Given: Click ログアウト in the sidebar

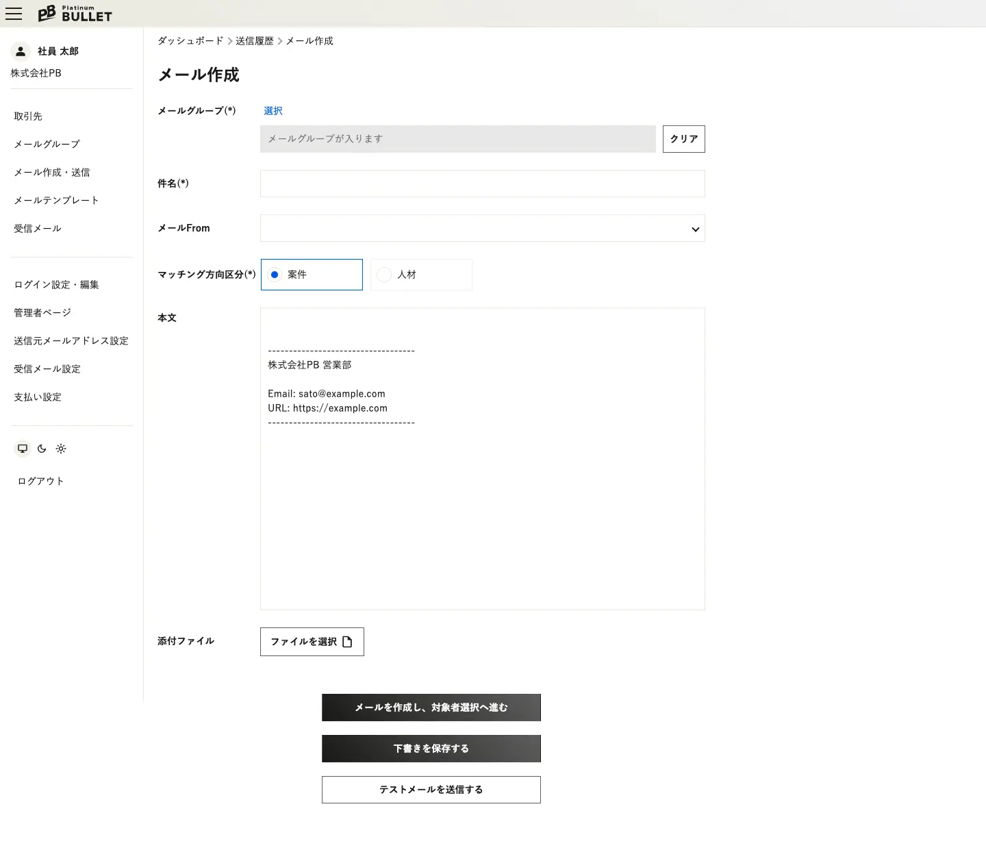Looking at the screenshot, I should coord(41,482).
